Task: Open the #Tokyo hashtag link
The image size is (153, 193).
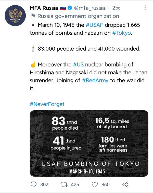Action: pyautogui.click(x=121, y=33)
